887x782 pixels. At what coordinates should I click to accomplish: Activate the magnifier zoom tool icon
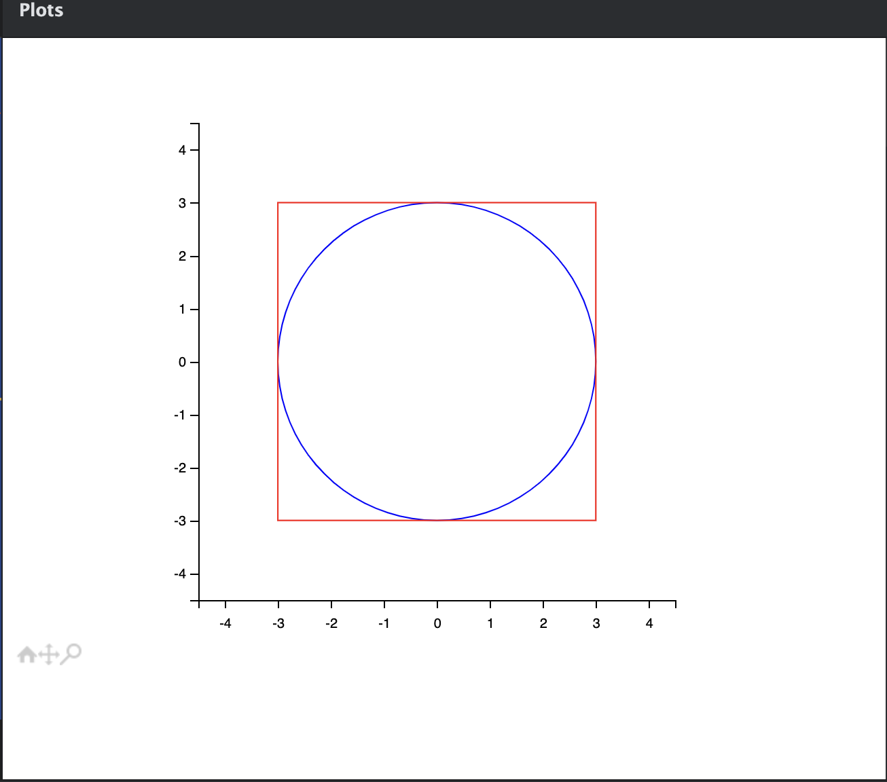(x=71, y=654)
